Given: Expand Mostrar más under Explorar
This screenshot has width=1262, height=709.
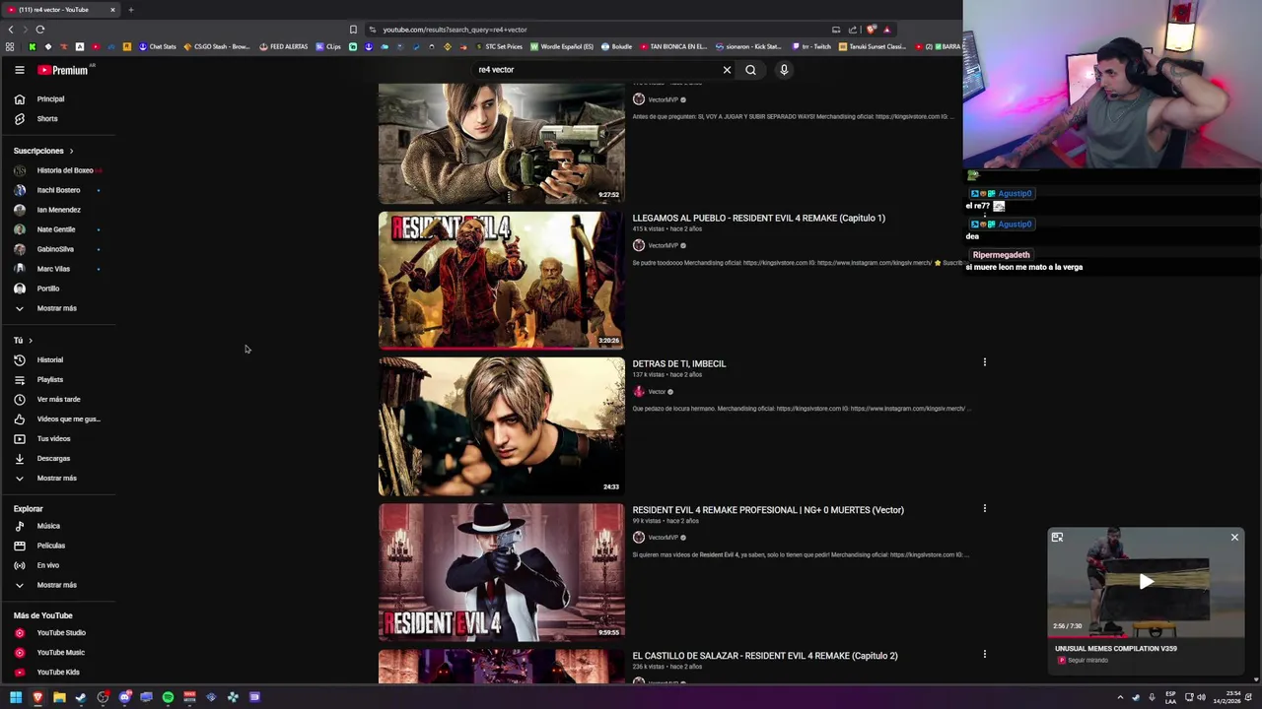Looking at the screenshot, I should coord(58,585).
